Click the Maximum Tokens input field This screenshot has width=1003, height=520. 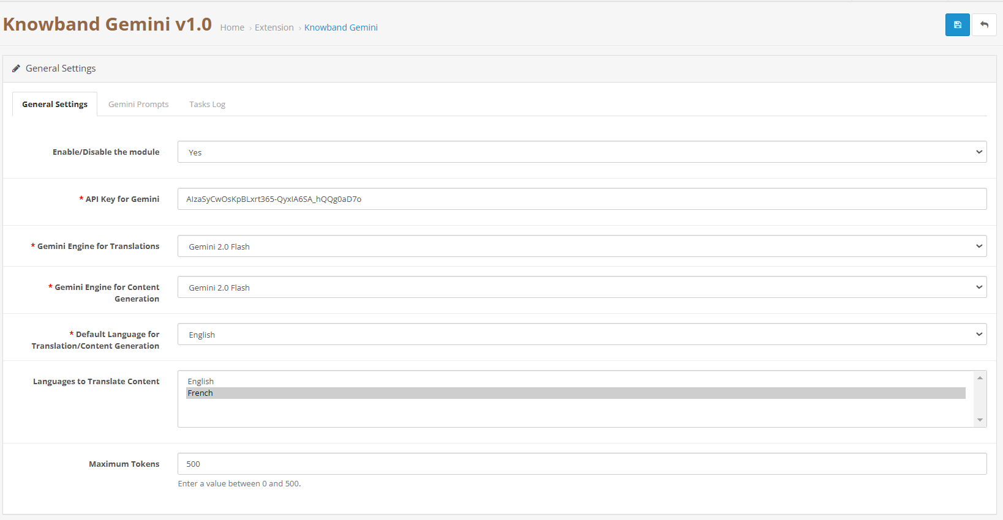582,464
